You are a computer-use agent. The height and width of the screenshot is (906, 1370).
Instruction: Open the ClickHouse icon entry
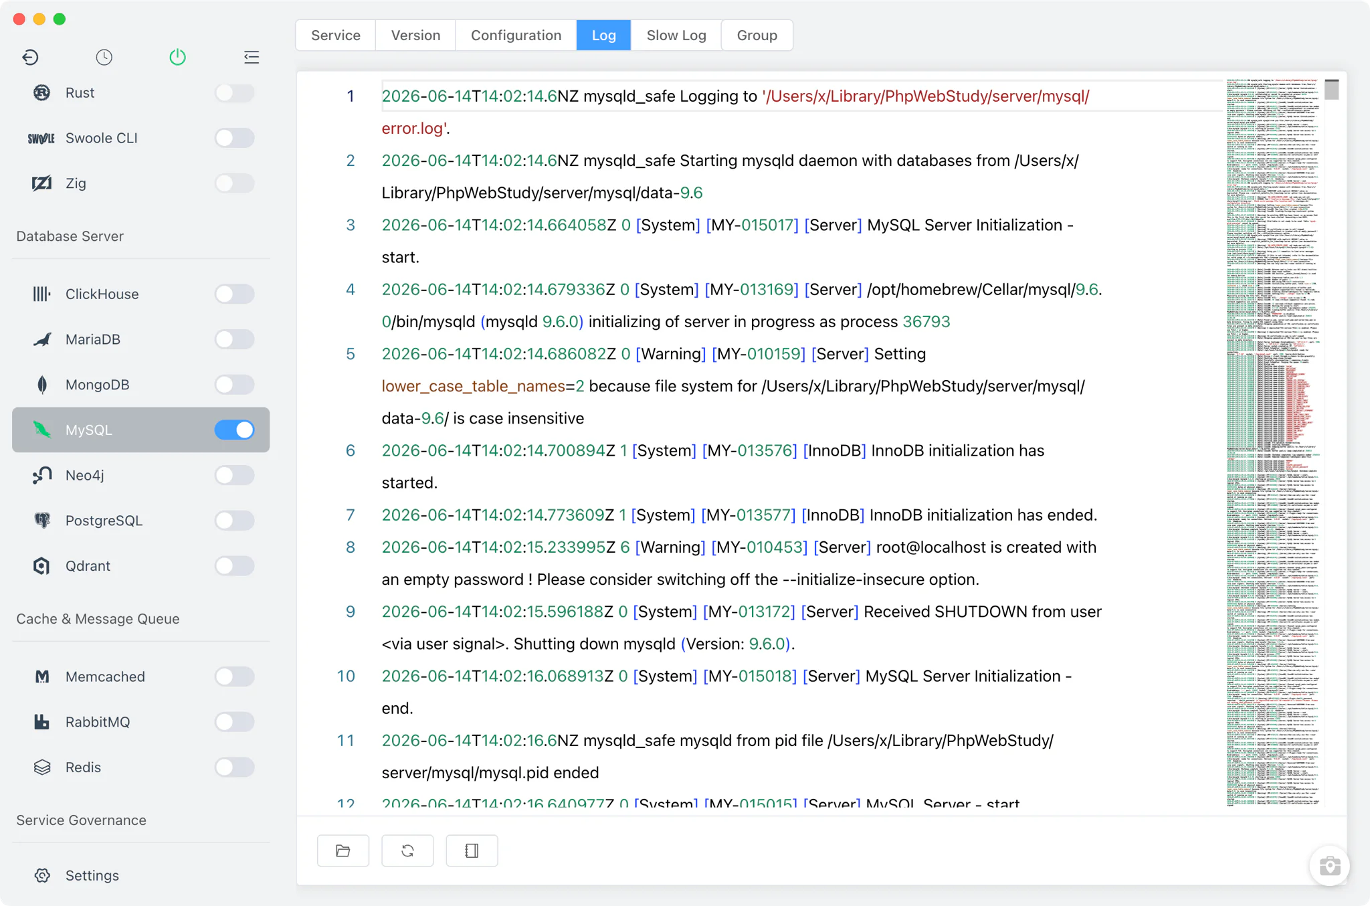[x=42, y=294]
